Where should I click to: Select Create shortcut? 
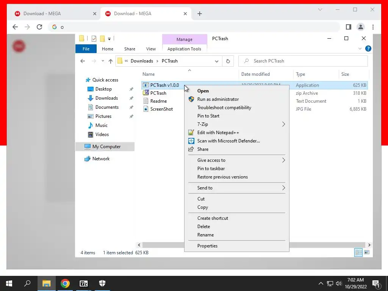[x=236, y=218]
